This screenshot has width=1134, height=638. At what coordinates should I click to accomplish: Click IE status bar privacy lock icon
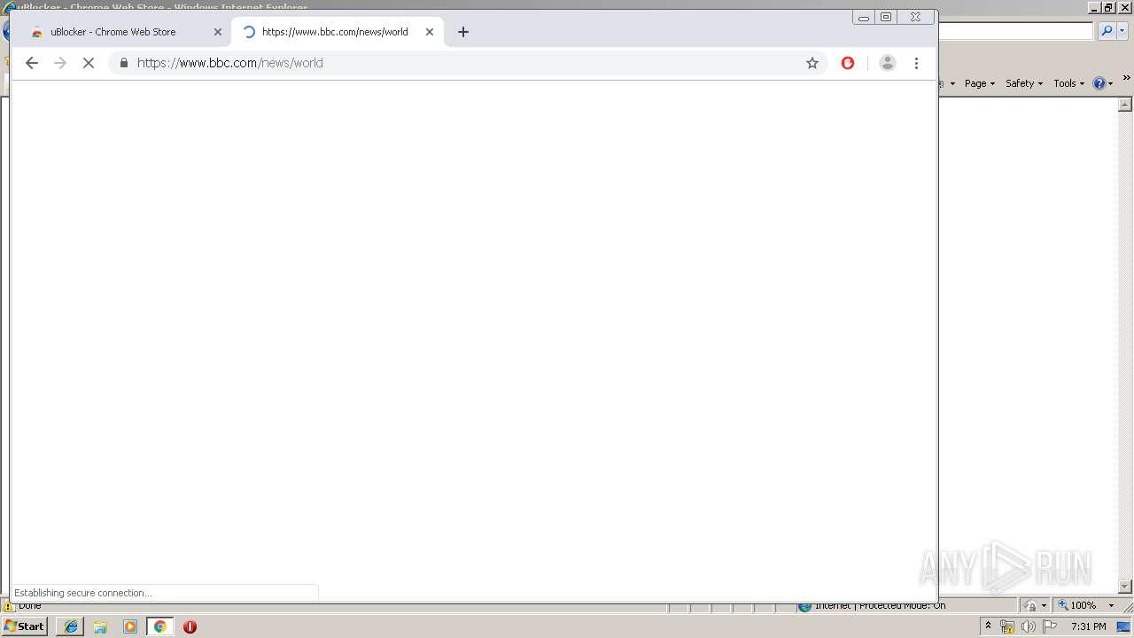pyautogui.click(x=1030, y=606)
